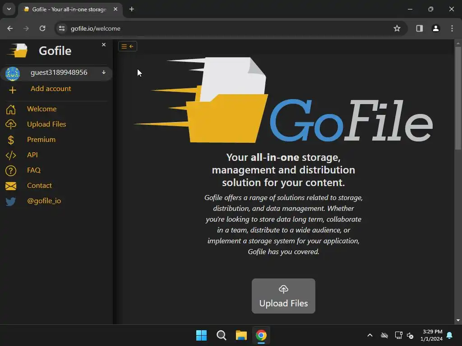Click the muted volume tray icon

point(410,335)
